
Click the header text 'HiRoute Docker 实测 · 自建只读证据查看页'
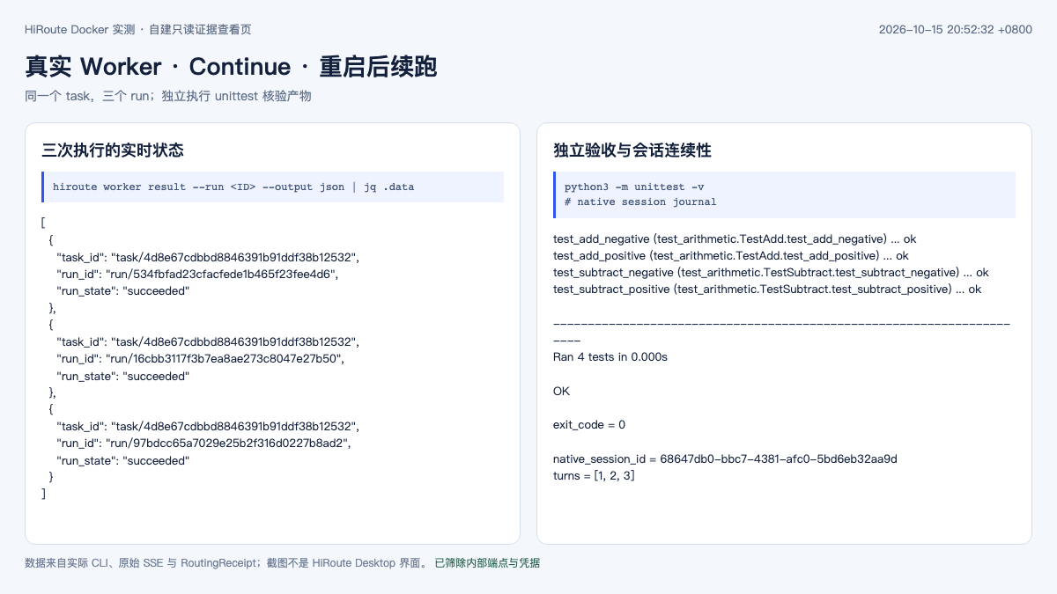(x=138, y=29)
